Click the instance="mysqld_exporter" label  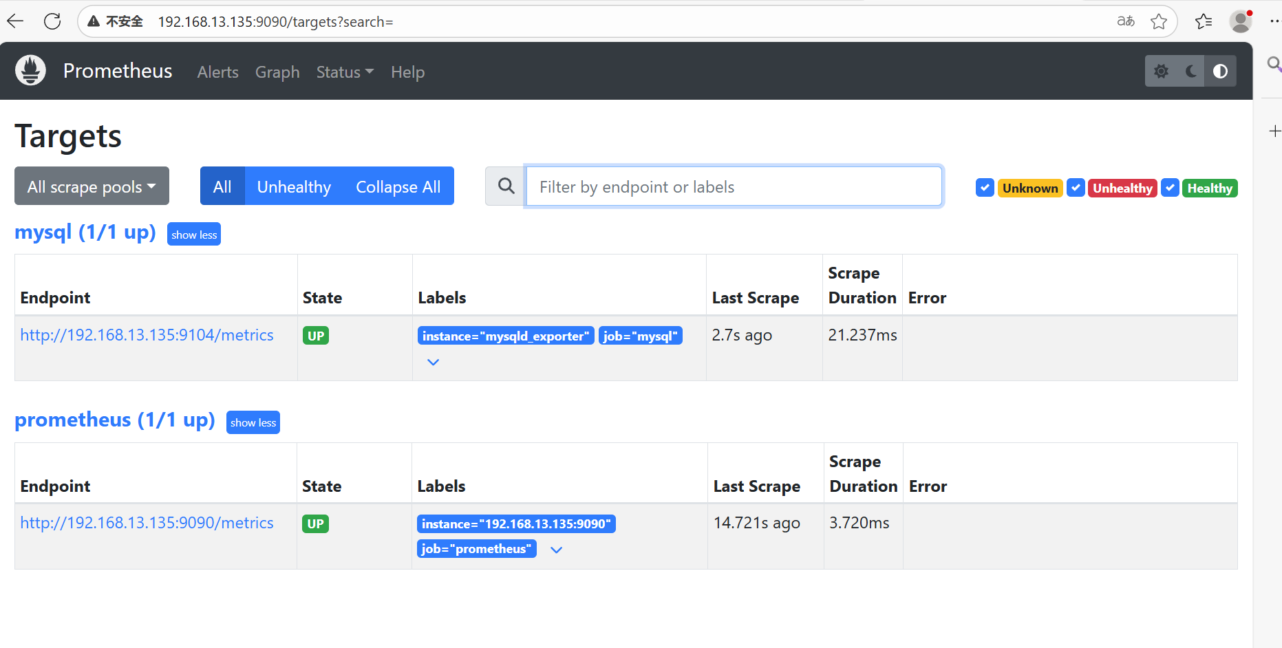point(506,336)
